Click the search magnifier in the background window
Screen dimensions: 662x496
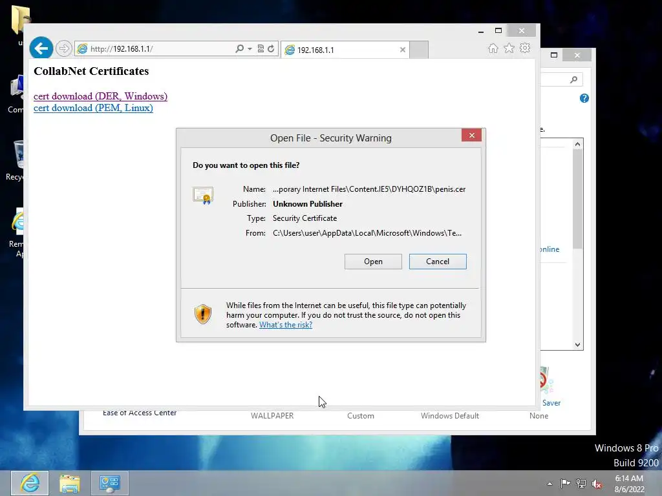[574, 79]
